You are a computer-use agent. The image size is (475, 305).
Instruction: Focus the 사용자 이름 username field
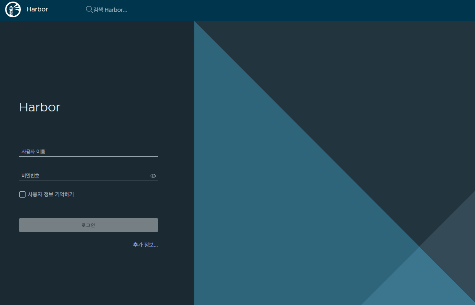[88, 152]
